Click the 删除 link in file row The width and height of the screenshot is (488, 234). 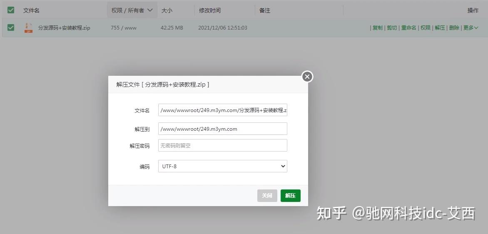click(x=454, y=28)
